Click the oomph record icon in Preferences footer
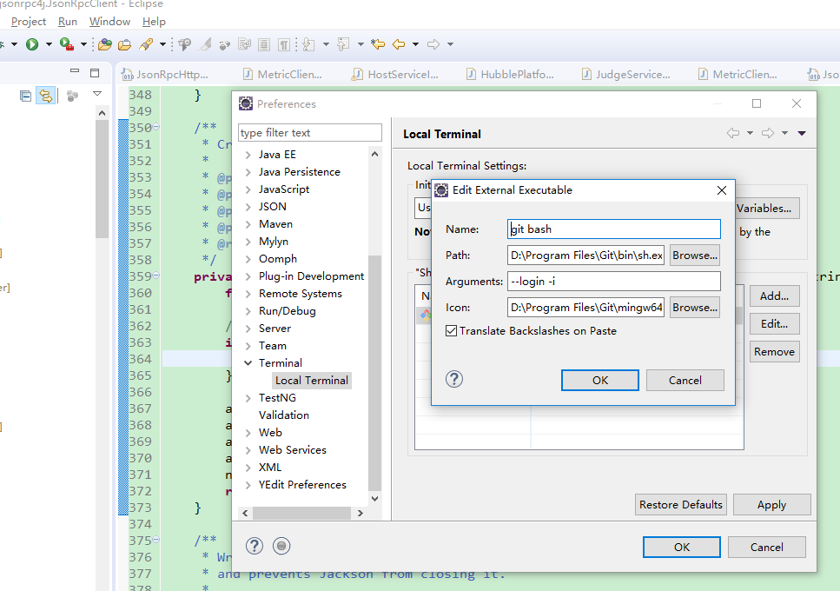The width and height of the screenshot is (840, 591). coord(281,546)
